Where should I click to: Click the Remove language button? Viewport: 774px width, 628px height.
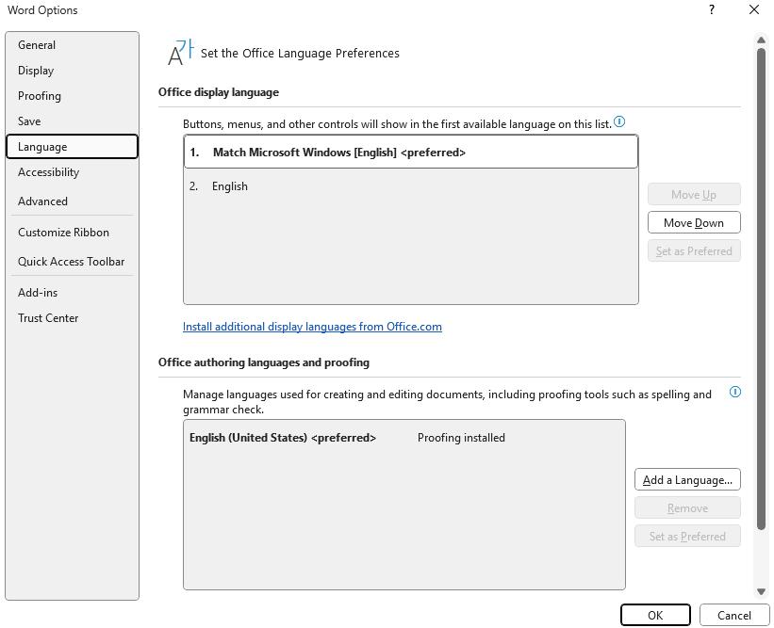(687, 507)
